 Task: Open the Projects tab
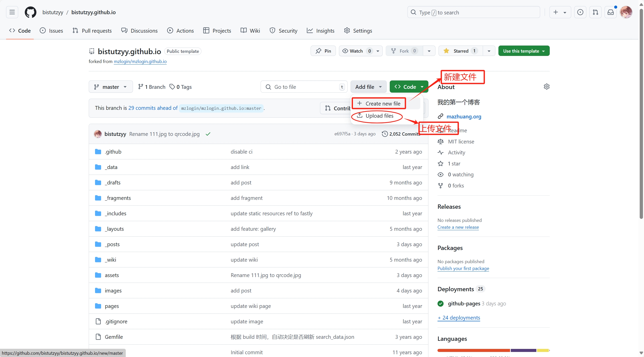coord(217,31)
